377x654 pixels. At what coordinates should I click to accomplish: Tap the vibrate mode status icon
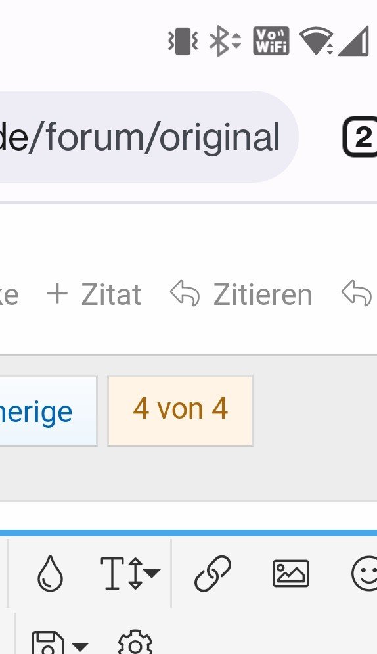point(183,41)
